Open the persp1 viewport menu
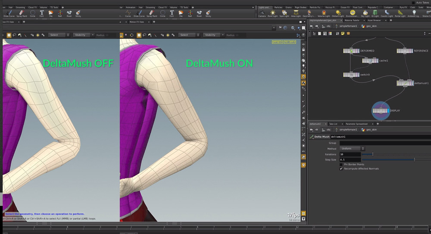The width and height of the screenshot is (431, 234). click(x=277, y=42)
